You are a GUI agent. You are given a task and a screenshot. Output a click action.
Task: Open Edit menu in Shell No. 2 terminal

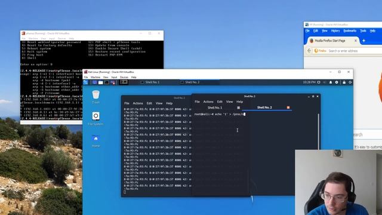click(220, 102)
